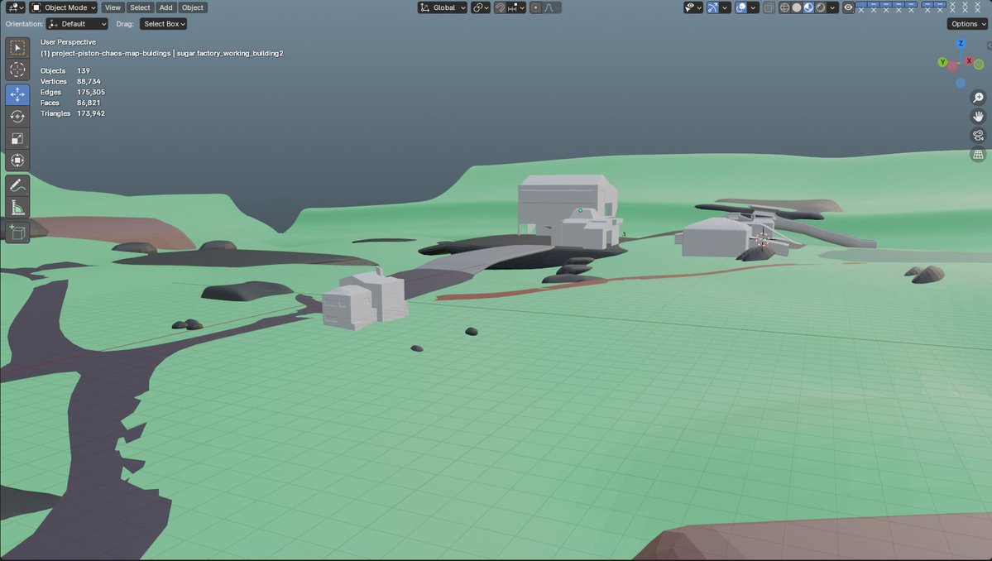Zoom the view with the magnifier icon
The height and width of the screenshot is (561, 992).
coord(979,97)
